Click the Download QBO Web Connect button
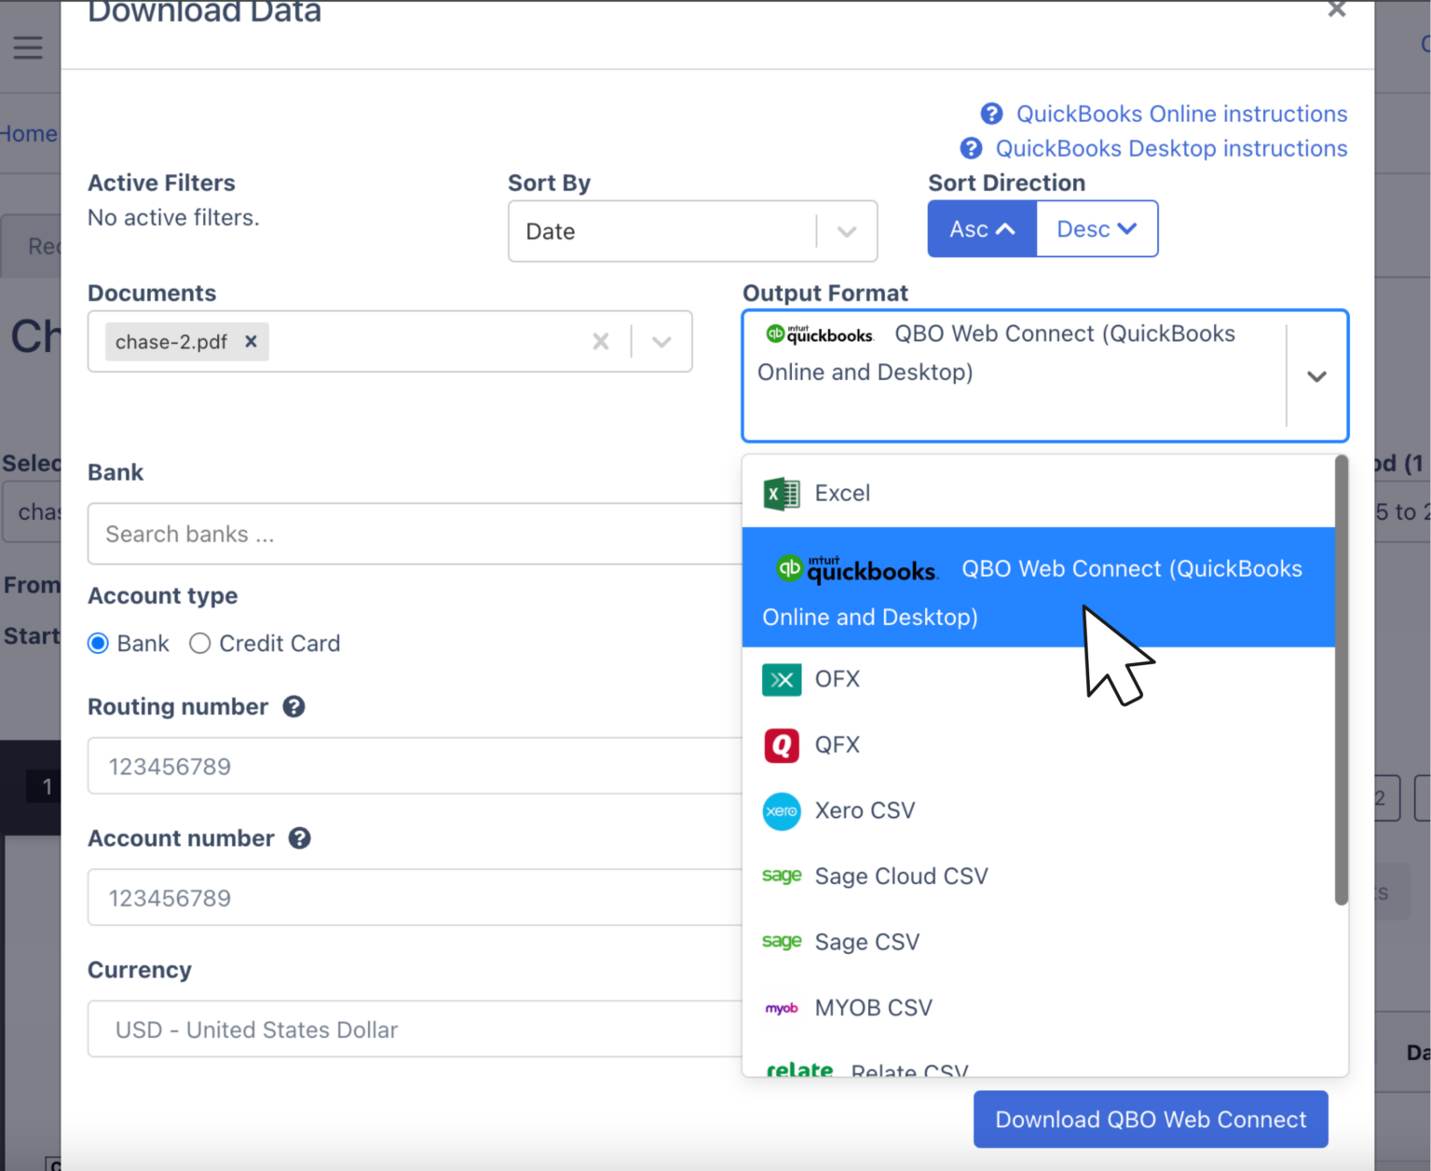Screen dimensions: 1431x1171 click(1150, 1119)
